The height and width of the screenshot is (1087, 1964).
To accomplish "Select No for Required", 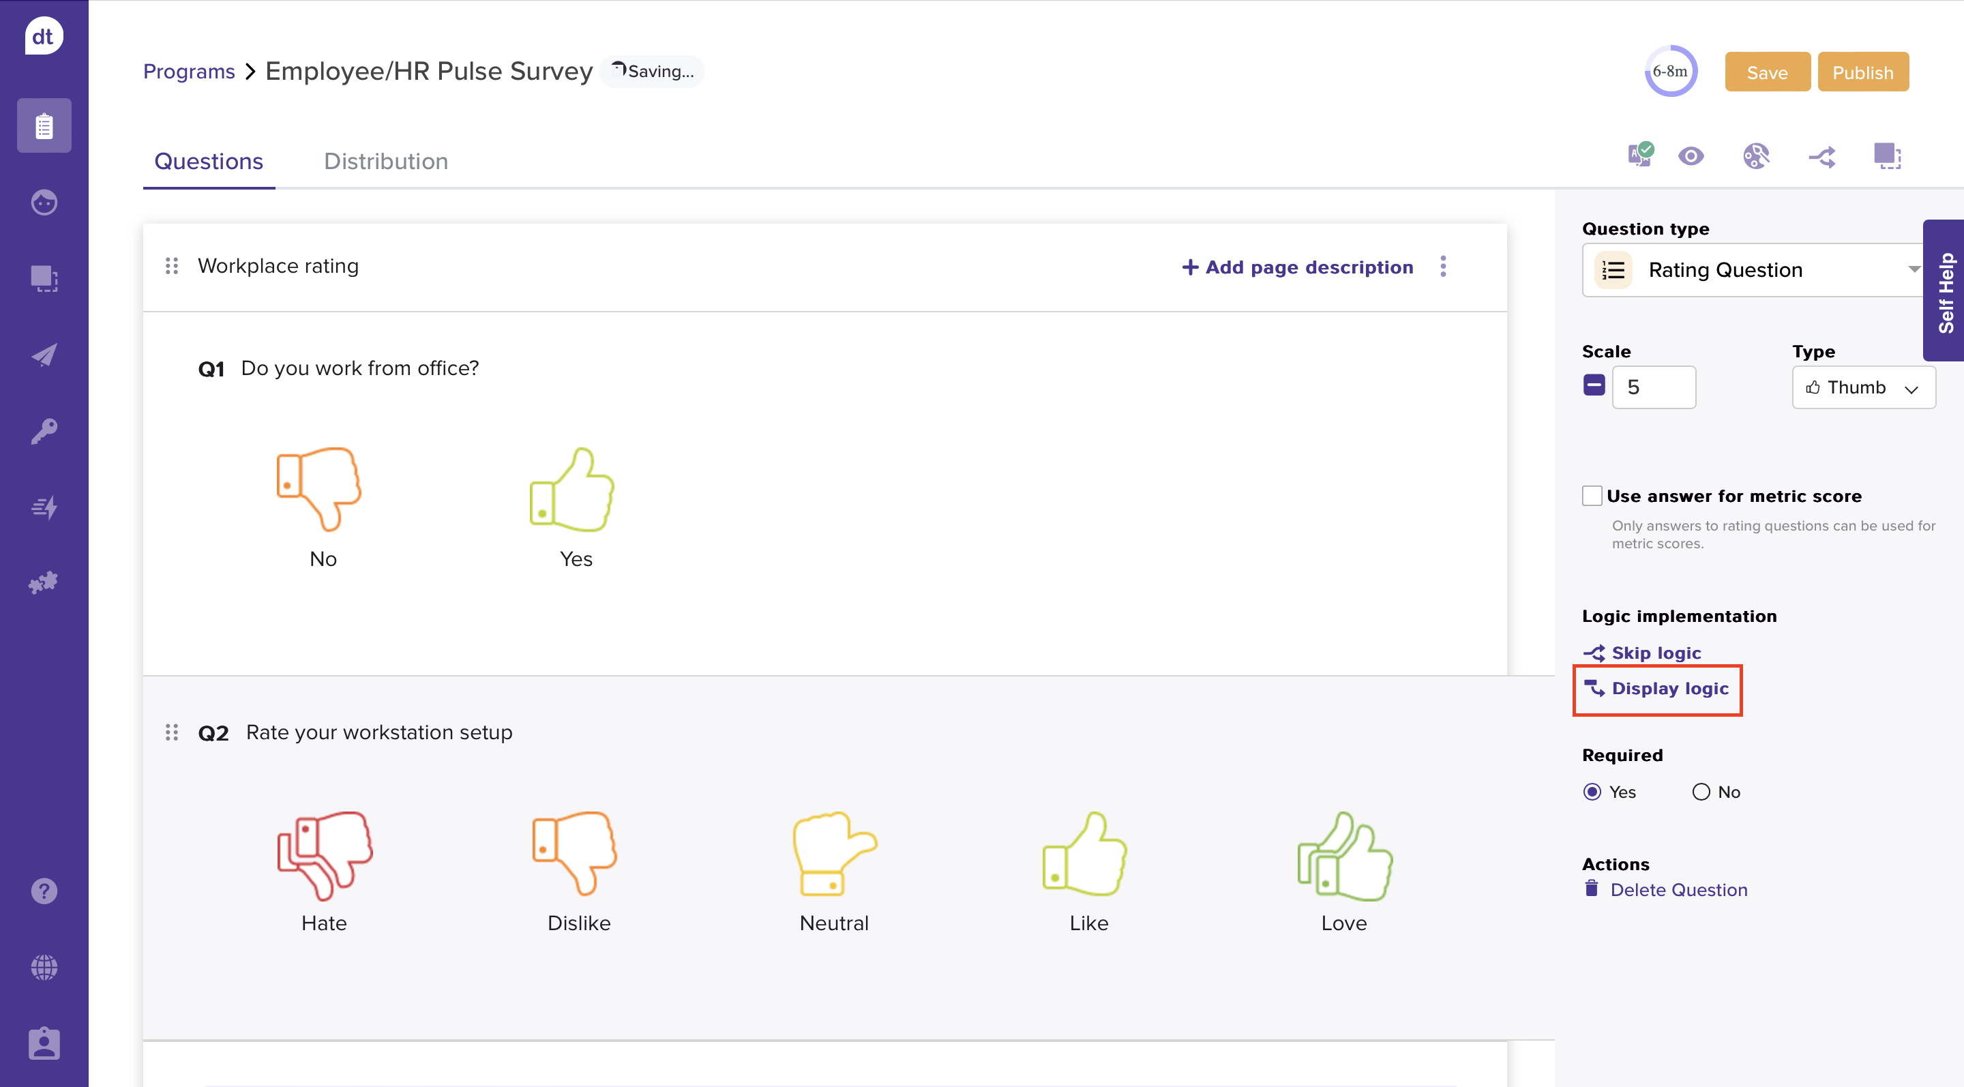I will [1701, 792].
